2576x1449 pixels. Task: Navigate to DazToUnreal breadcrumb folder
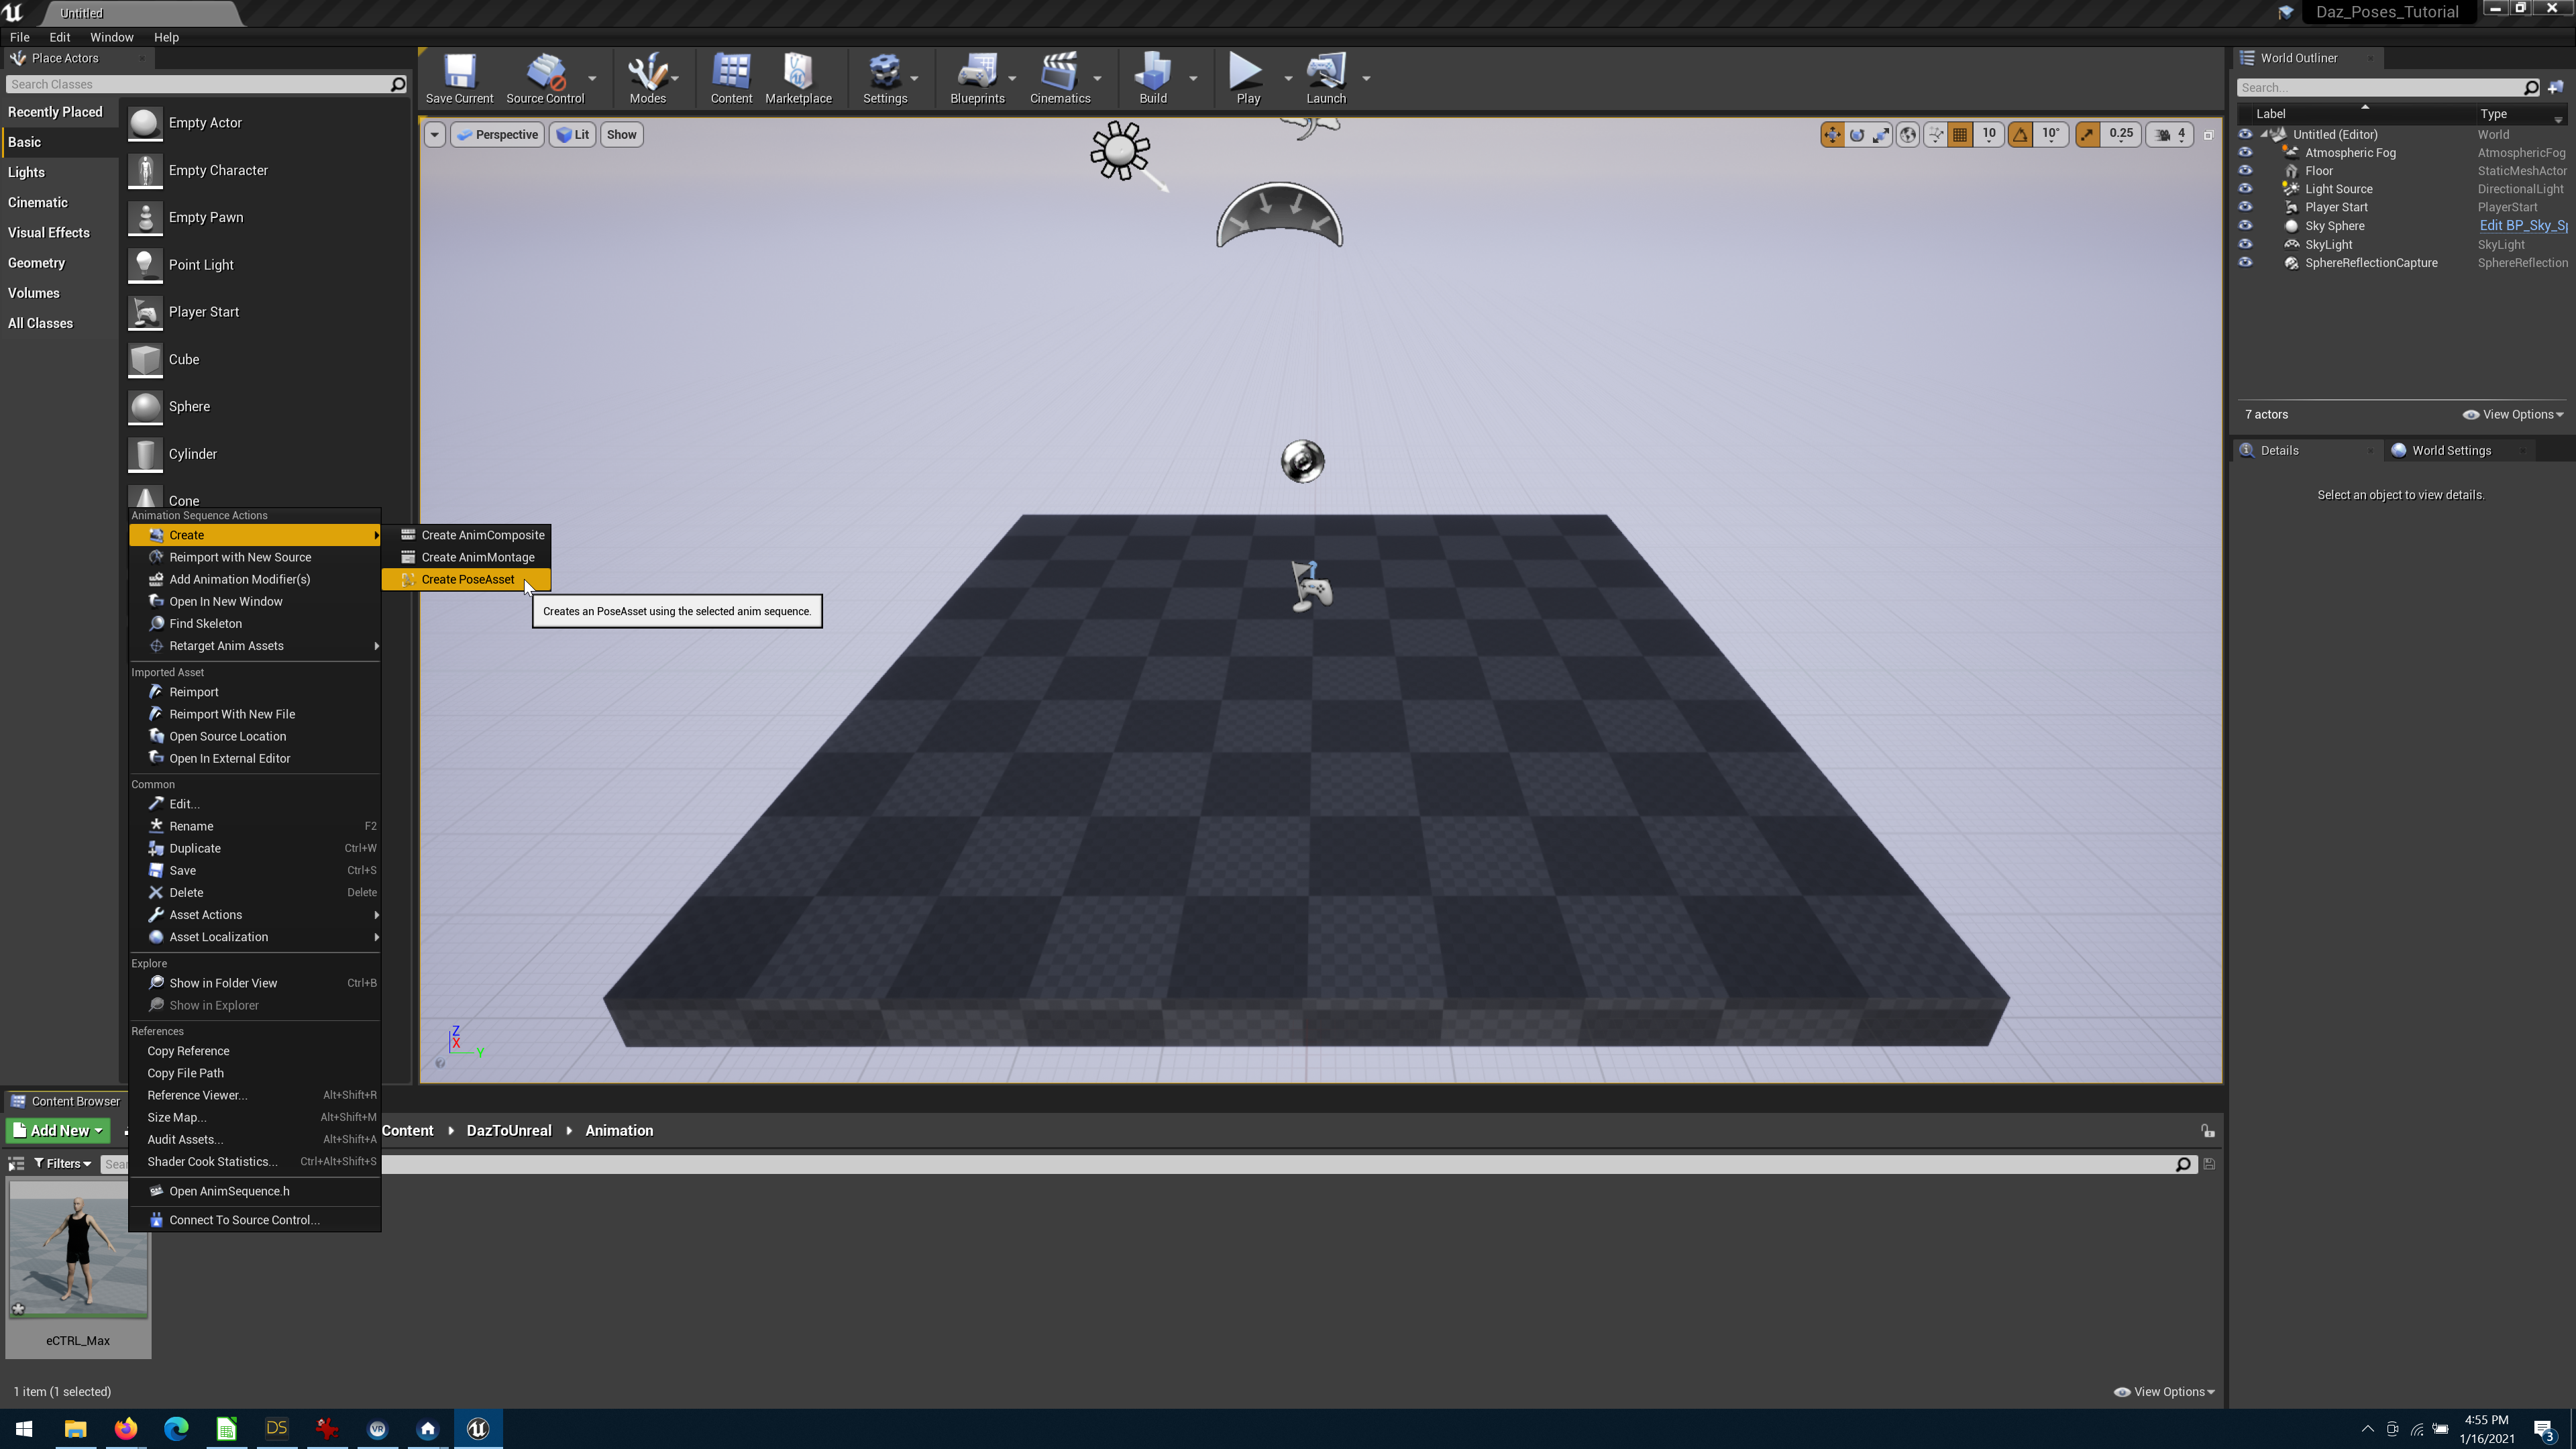pyautogui.click(x=508, y=1131)
